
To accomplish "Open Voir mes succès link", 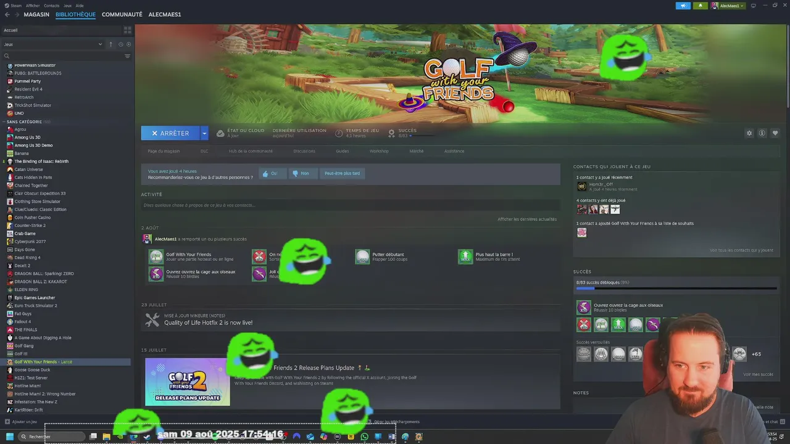I will click(758, 374).
